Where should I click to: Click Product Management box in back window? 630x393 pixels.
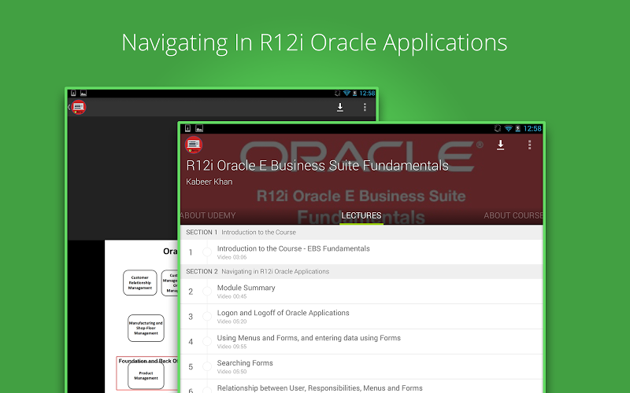point(146,376)
